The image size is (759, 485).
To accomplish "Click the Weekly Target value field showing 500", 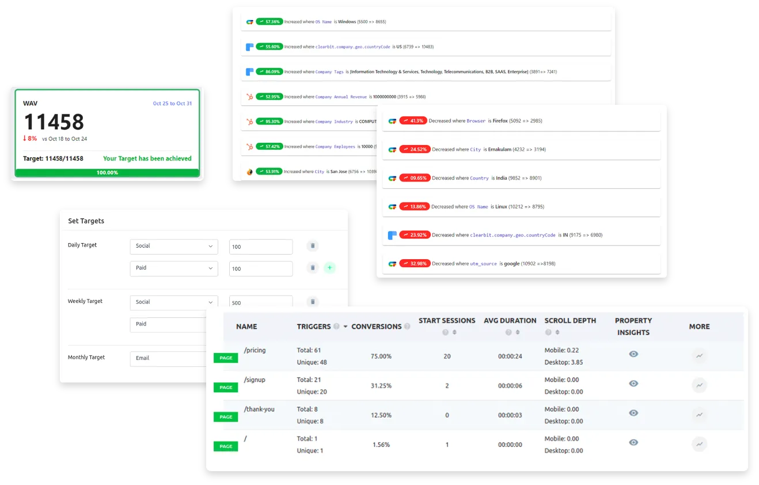I will click(x=261, y=302).
